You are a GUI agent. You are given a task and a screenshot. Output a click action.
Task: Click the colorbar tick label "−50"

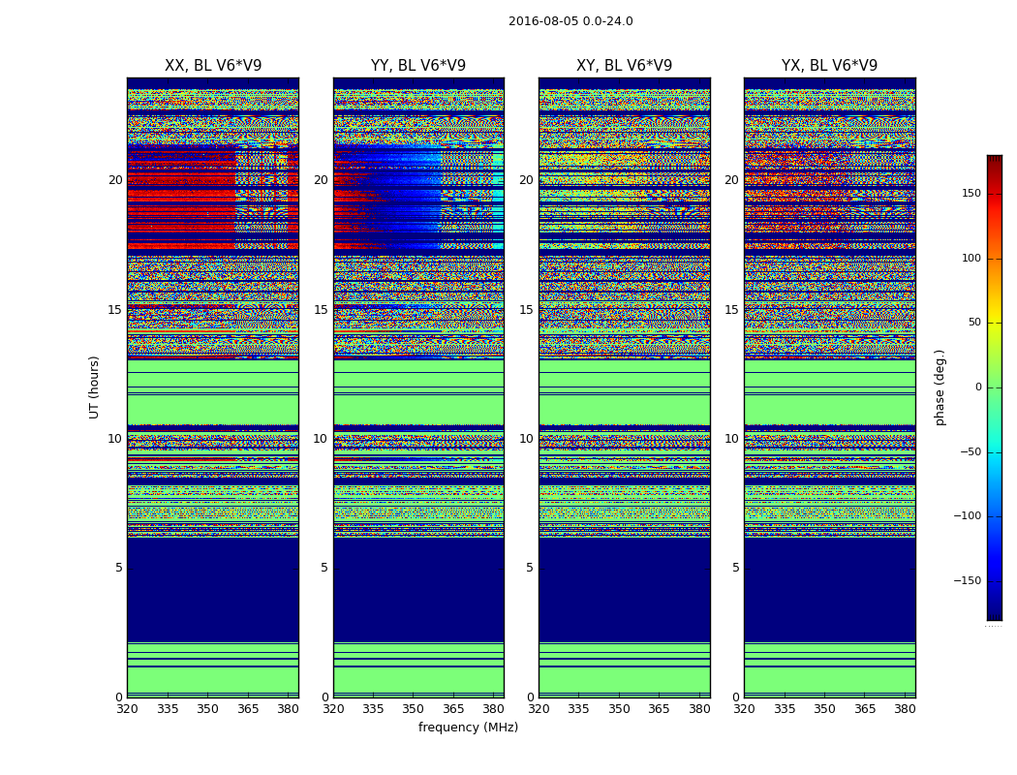[971, 452]
